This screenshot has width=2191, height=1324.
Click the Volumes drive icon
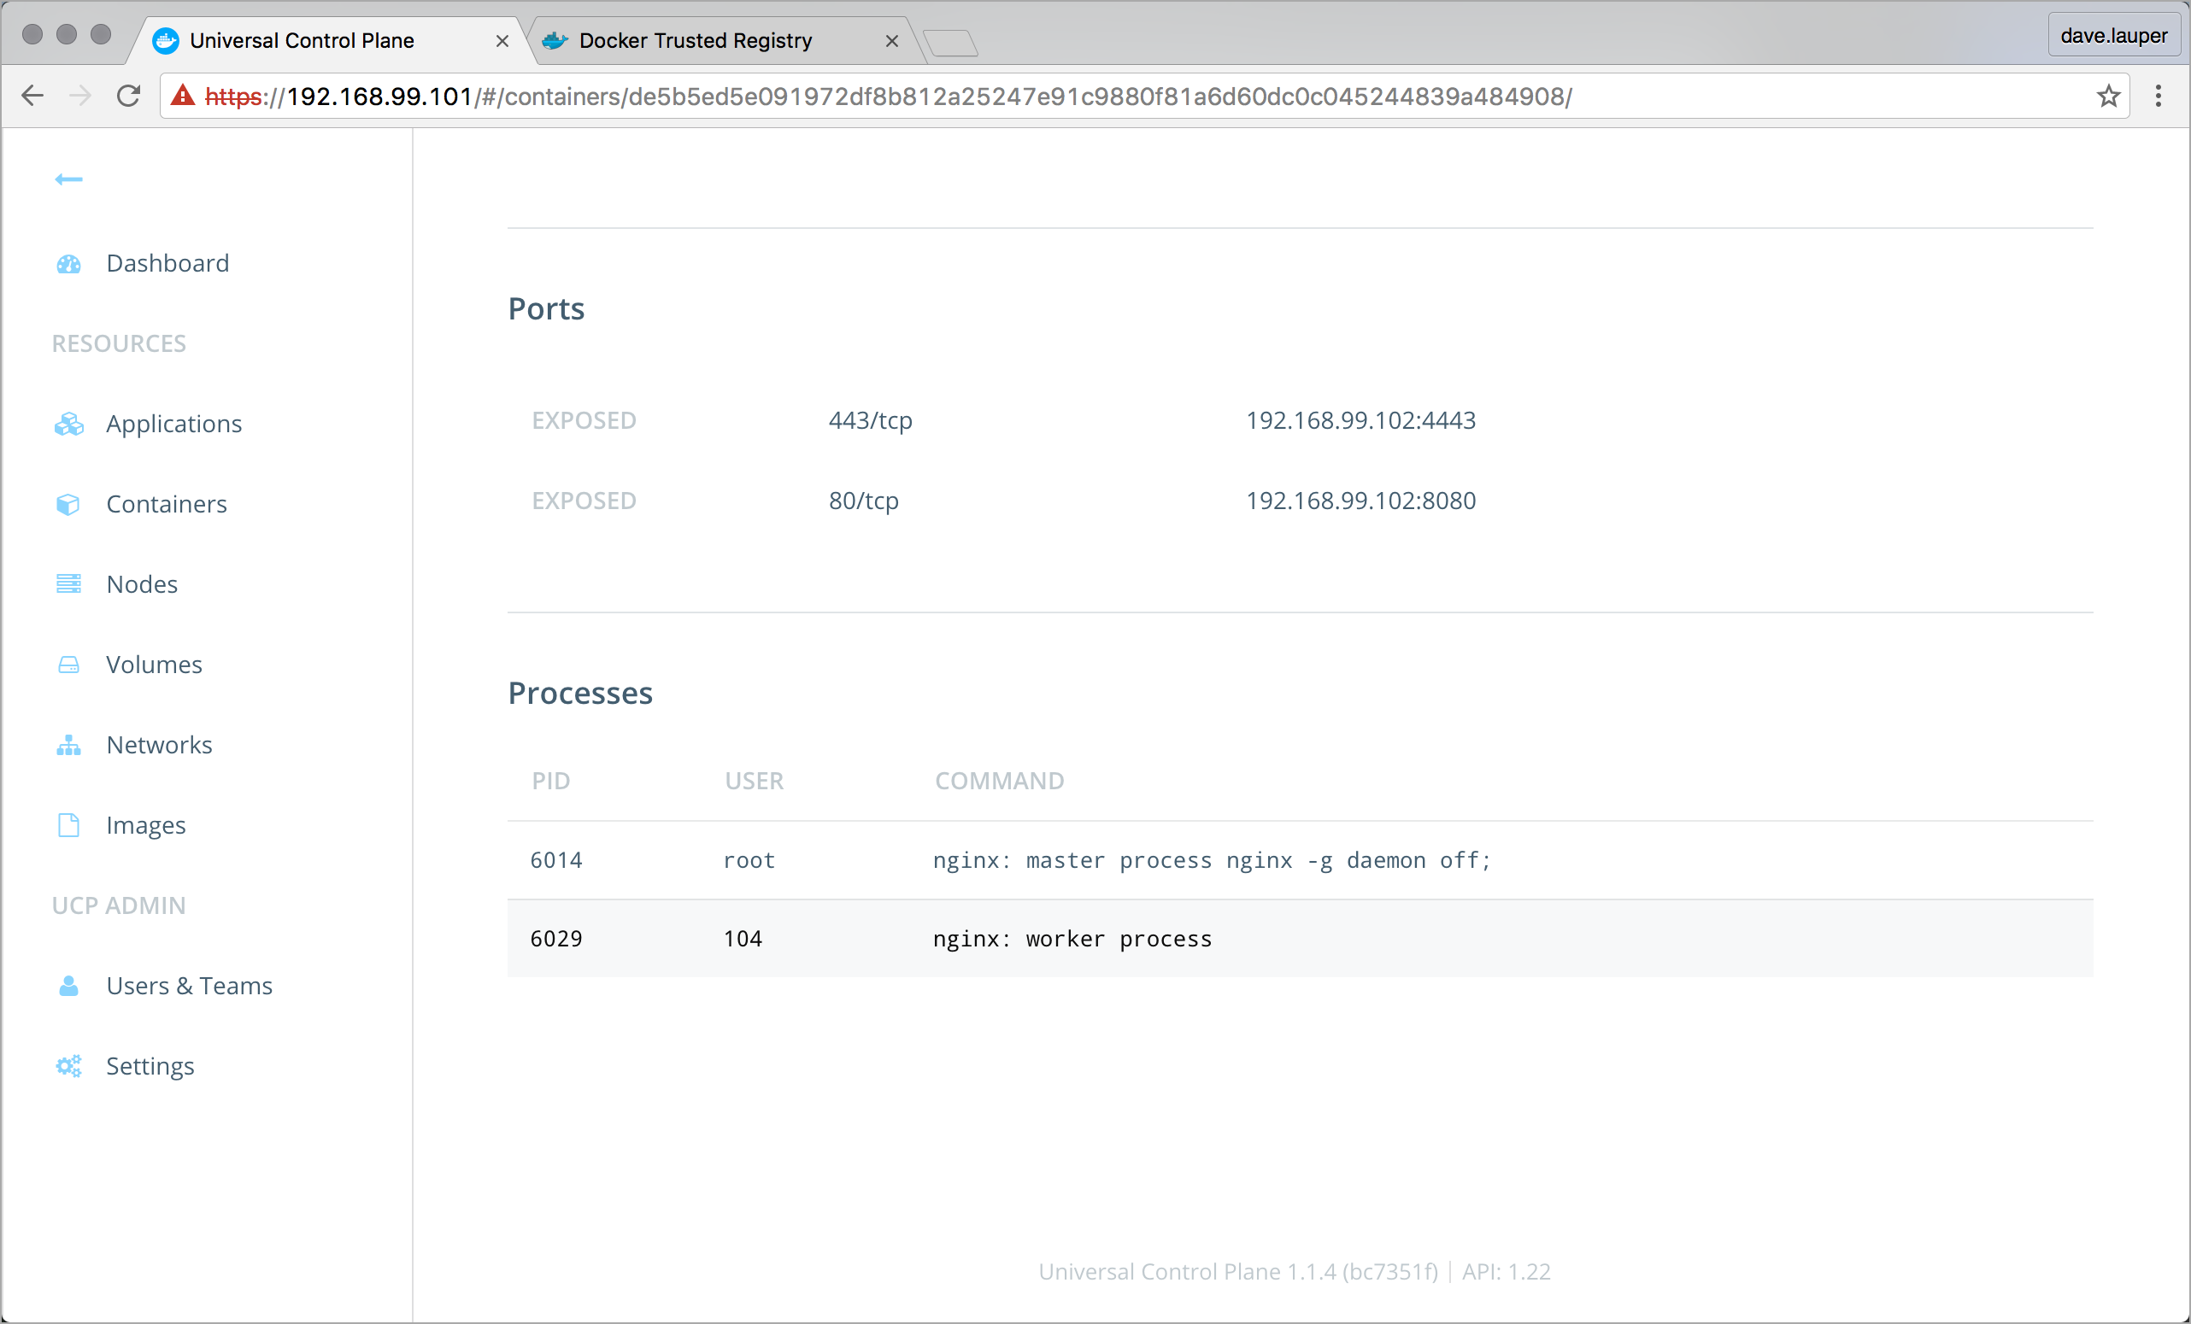(x=68, y=665)
